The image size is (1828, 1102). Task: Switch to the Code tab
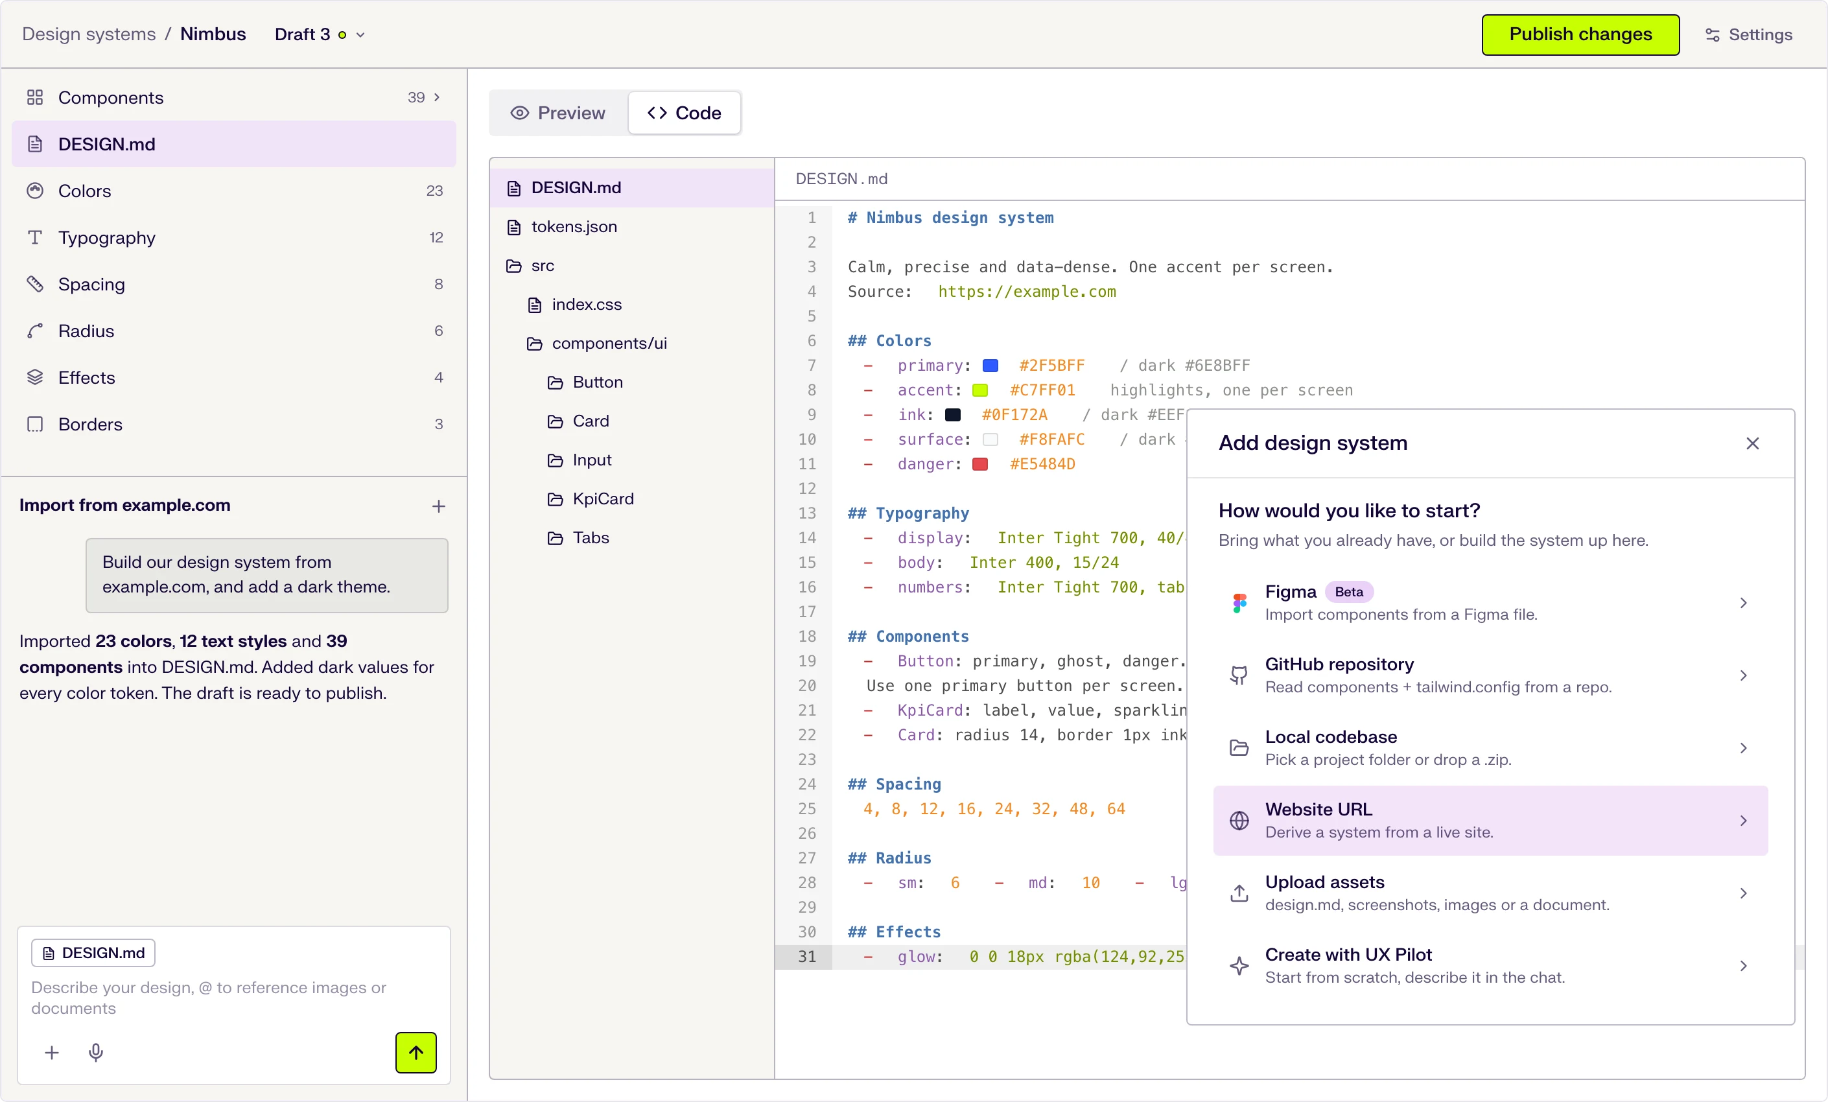click(684, 113)
